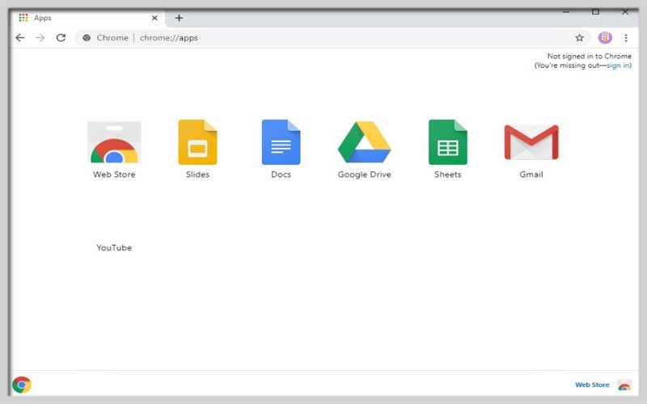
Task: Go back using the back arrow
Action: (19, 38)
